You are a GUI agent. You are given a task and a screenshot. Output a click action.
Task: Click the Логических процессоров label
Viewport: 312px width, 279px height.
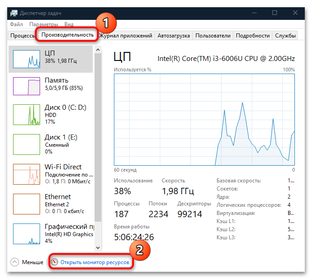coord(249,205)
